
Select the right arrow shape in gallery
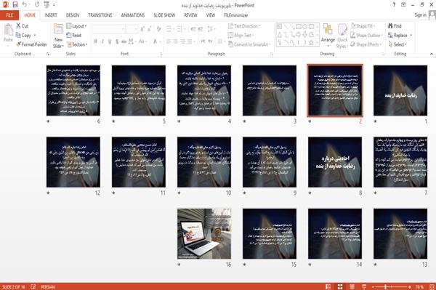click(299, 35)
